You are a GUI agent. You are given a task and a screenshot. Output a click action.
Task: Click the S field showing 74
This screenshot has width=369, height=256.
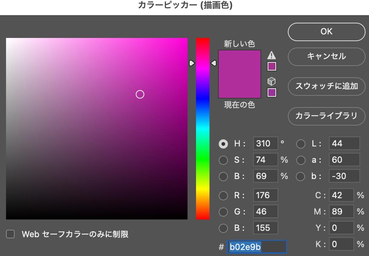point(265,160)
